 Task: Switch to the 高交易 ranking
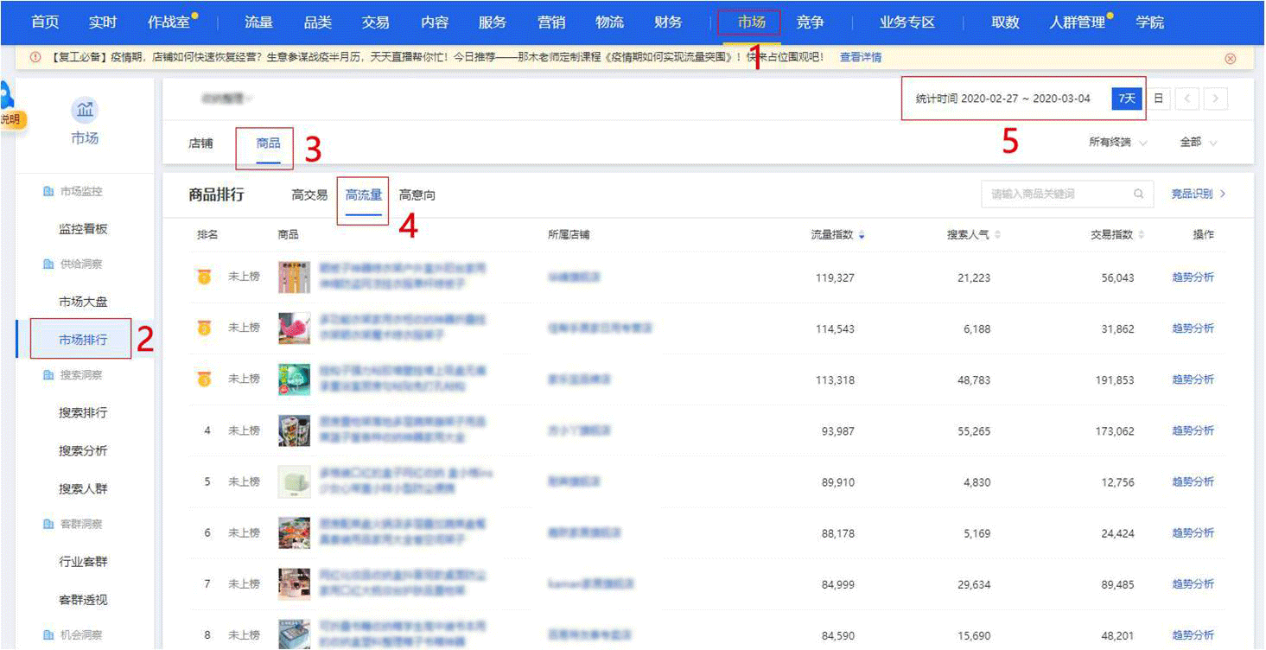click(309, 195)
